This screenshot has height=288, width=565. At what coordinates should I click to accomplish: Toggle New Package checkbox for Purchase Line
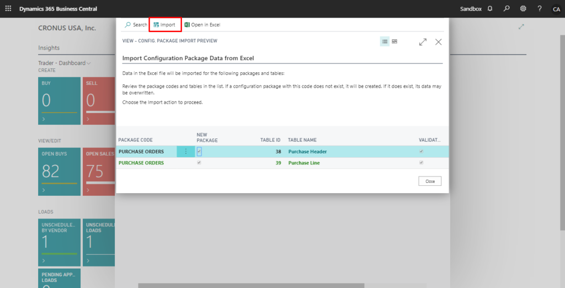[199, 163]
